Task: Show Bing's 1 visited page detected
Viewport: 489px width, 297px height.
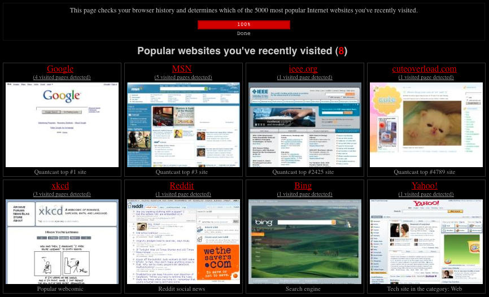Action: click(x=305, y=194)
